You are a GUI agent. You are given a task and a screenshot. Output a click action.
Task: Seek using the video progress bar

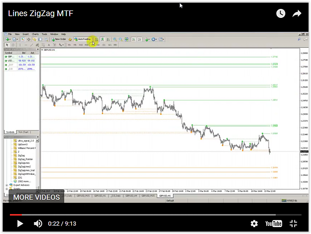pyautogui.click(x=155, y=215)
